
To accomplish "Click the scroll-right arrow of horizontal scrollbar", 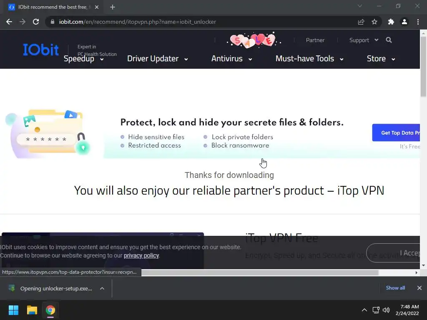I will (417, 272).
